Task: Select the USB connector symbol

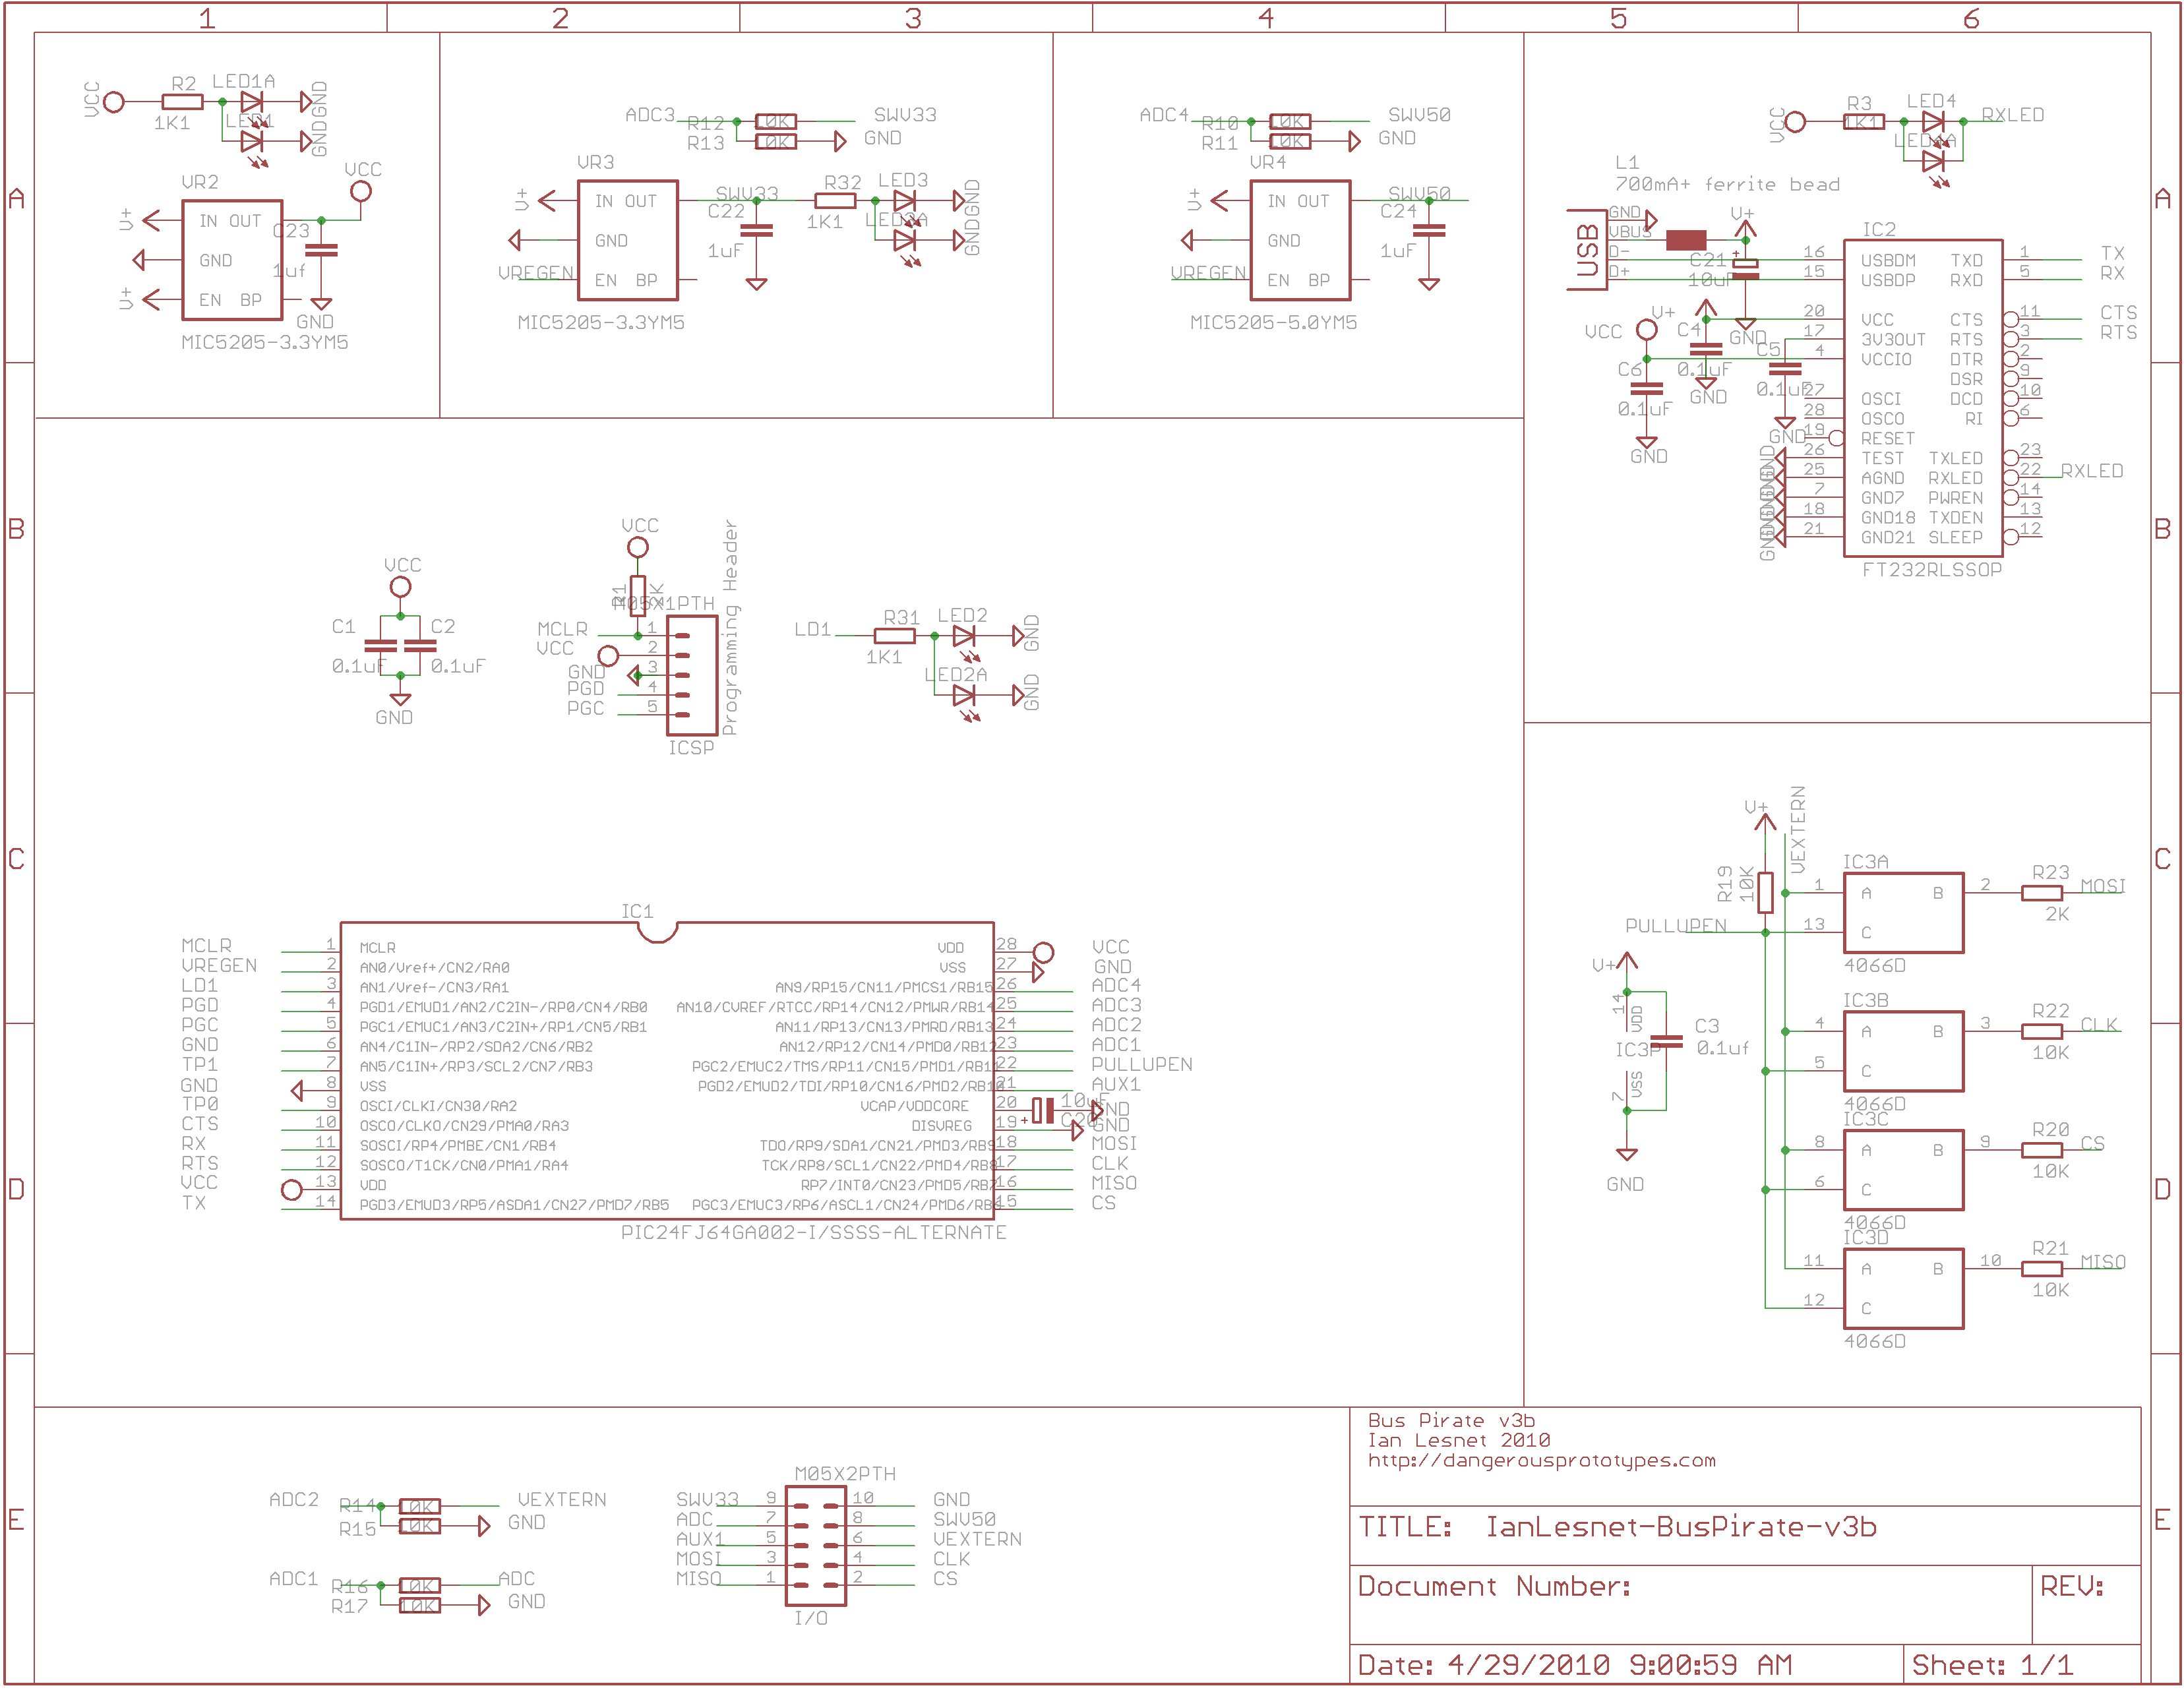Action: pyautogui.click(x=1586, y=250)
